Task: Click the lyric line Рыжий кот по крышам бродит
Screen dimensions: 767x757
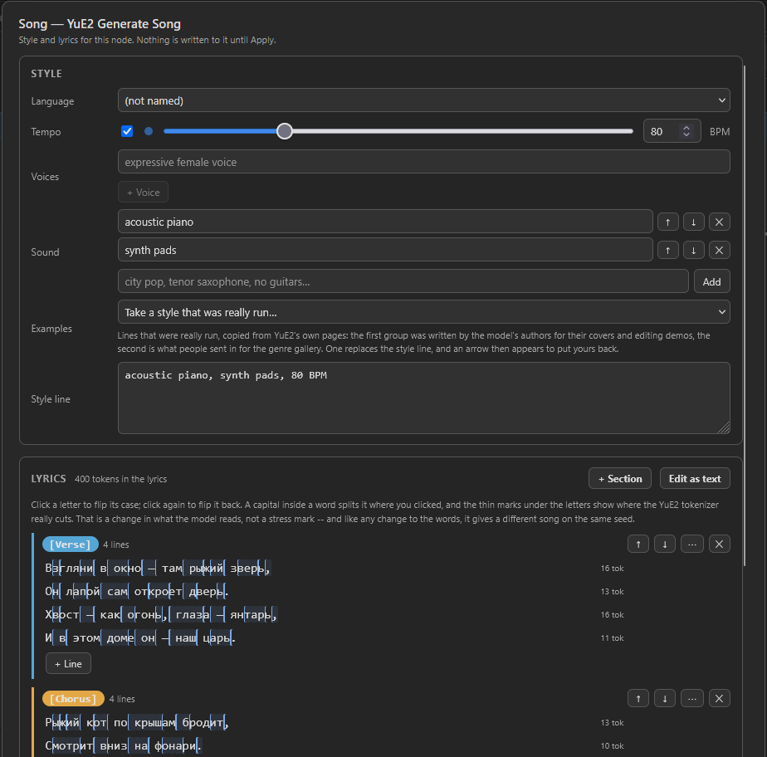Action: [137, 722]
